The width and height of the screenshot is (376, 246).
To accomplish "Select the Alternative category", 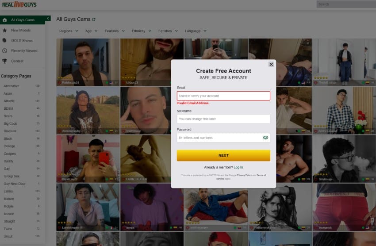I will 12,86.
